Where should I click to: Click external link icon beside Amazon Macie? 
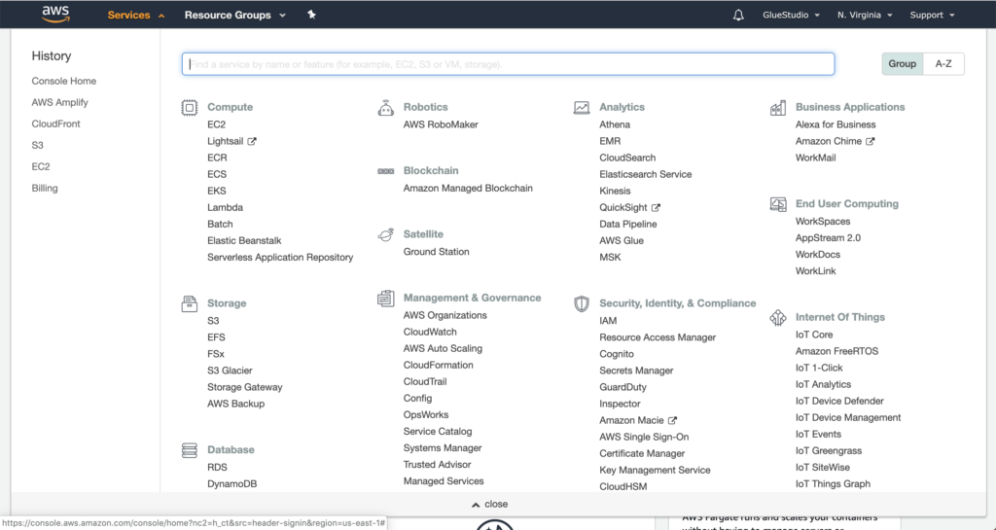673,420
